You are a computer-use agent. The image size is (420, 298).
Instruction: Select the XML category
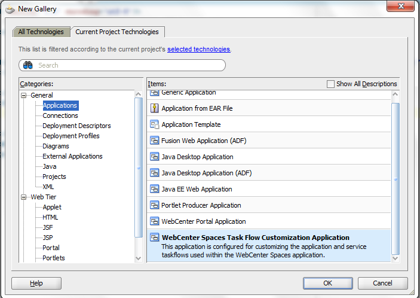[48, 187]
